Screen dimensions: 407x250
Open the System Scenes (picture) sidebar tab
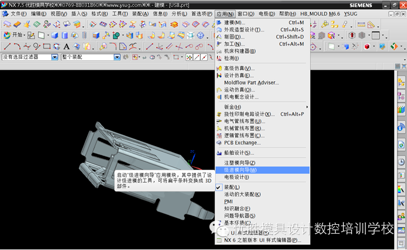coord(401,230)
